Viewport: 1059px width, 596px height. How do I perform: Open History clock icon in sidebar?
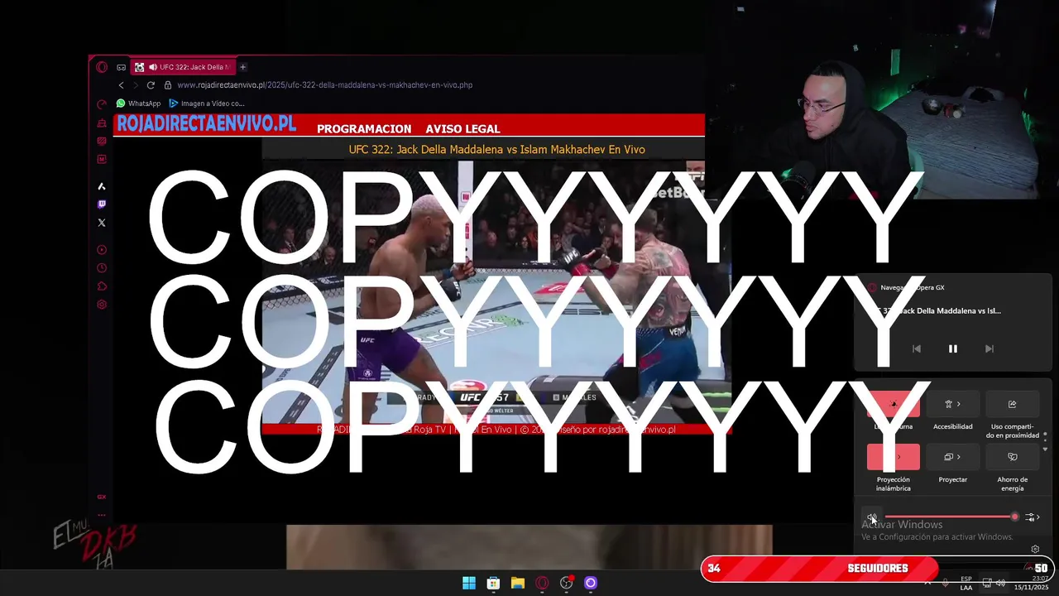point(102,268)
